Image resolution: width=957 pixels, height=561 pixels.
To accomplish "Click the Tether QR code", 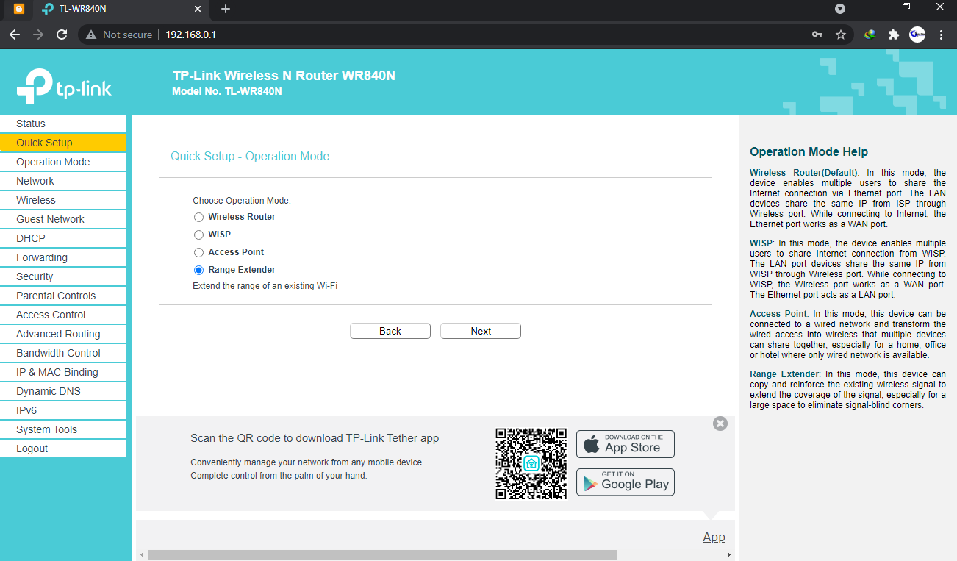I will [531, 464].
